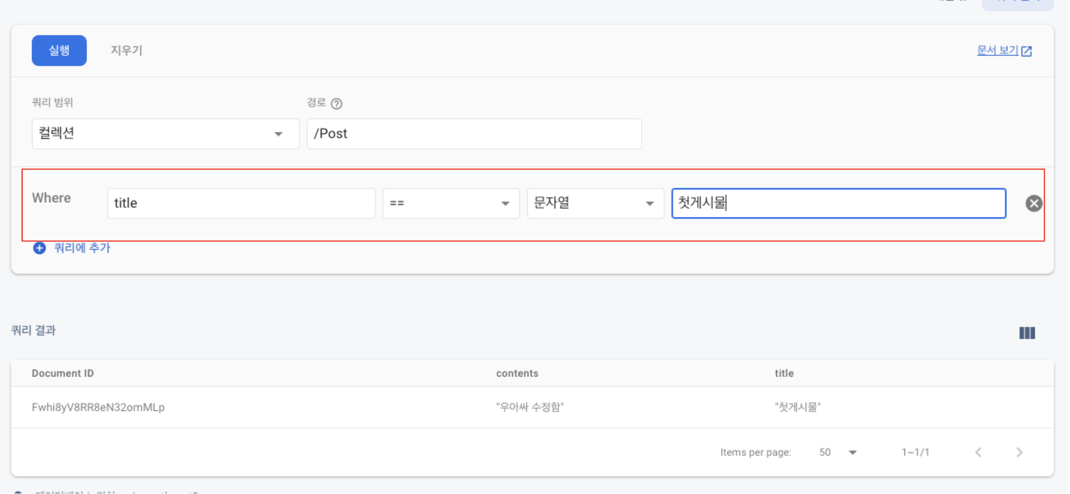Click the Document ID column header
Viewport: 1070px width, 494px height.
63,373
